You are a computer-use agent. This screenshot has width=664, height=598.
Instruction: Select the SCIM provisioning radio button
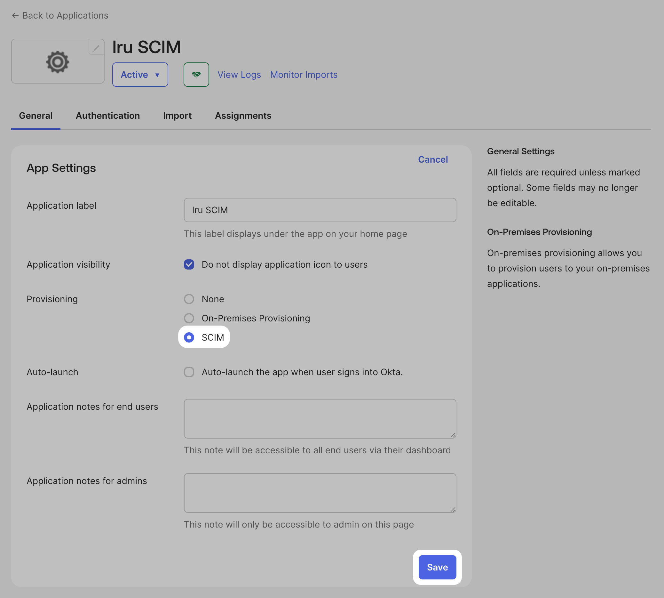[189, 337]
